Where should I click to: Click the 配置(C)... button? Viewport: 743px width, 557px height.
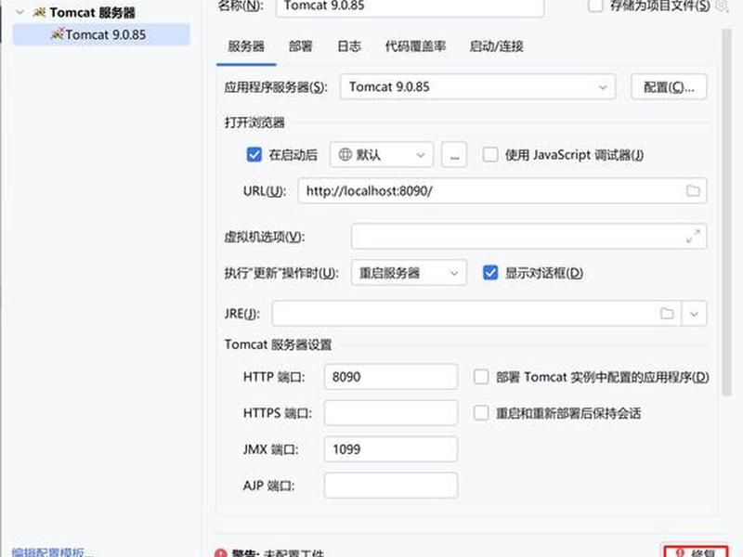(x=669, y=86)
